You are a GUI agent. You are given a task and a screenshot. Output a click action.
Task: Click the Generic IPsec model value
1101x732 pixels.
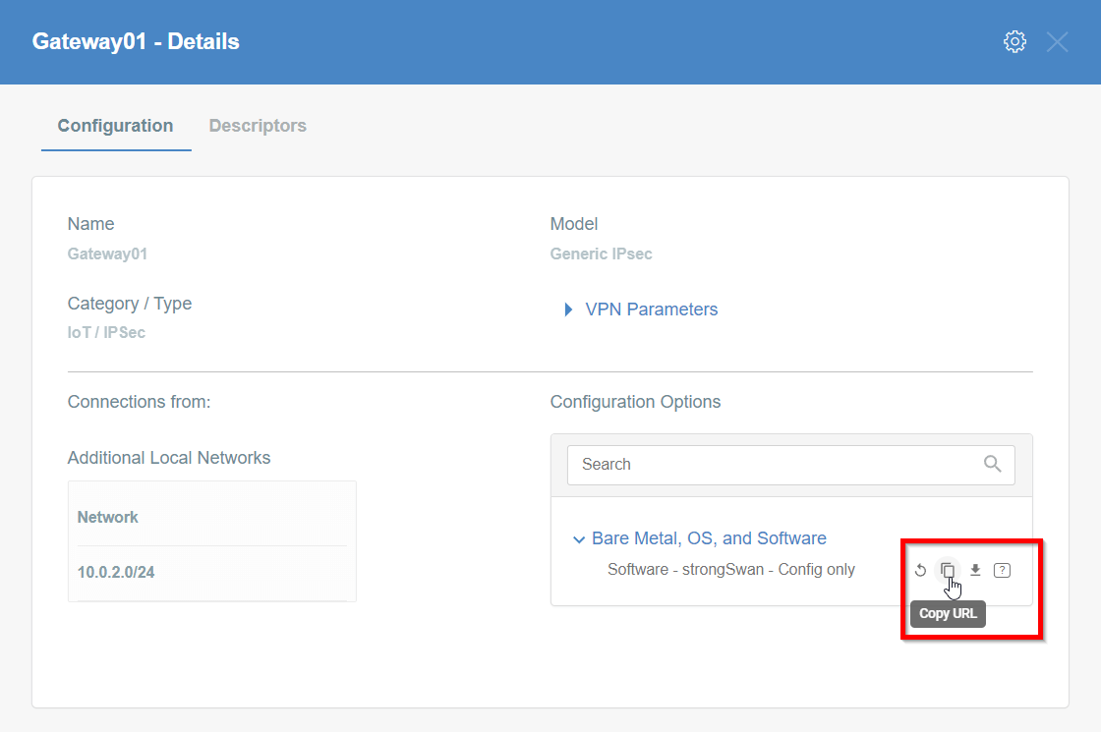601,254
